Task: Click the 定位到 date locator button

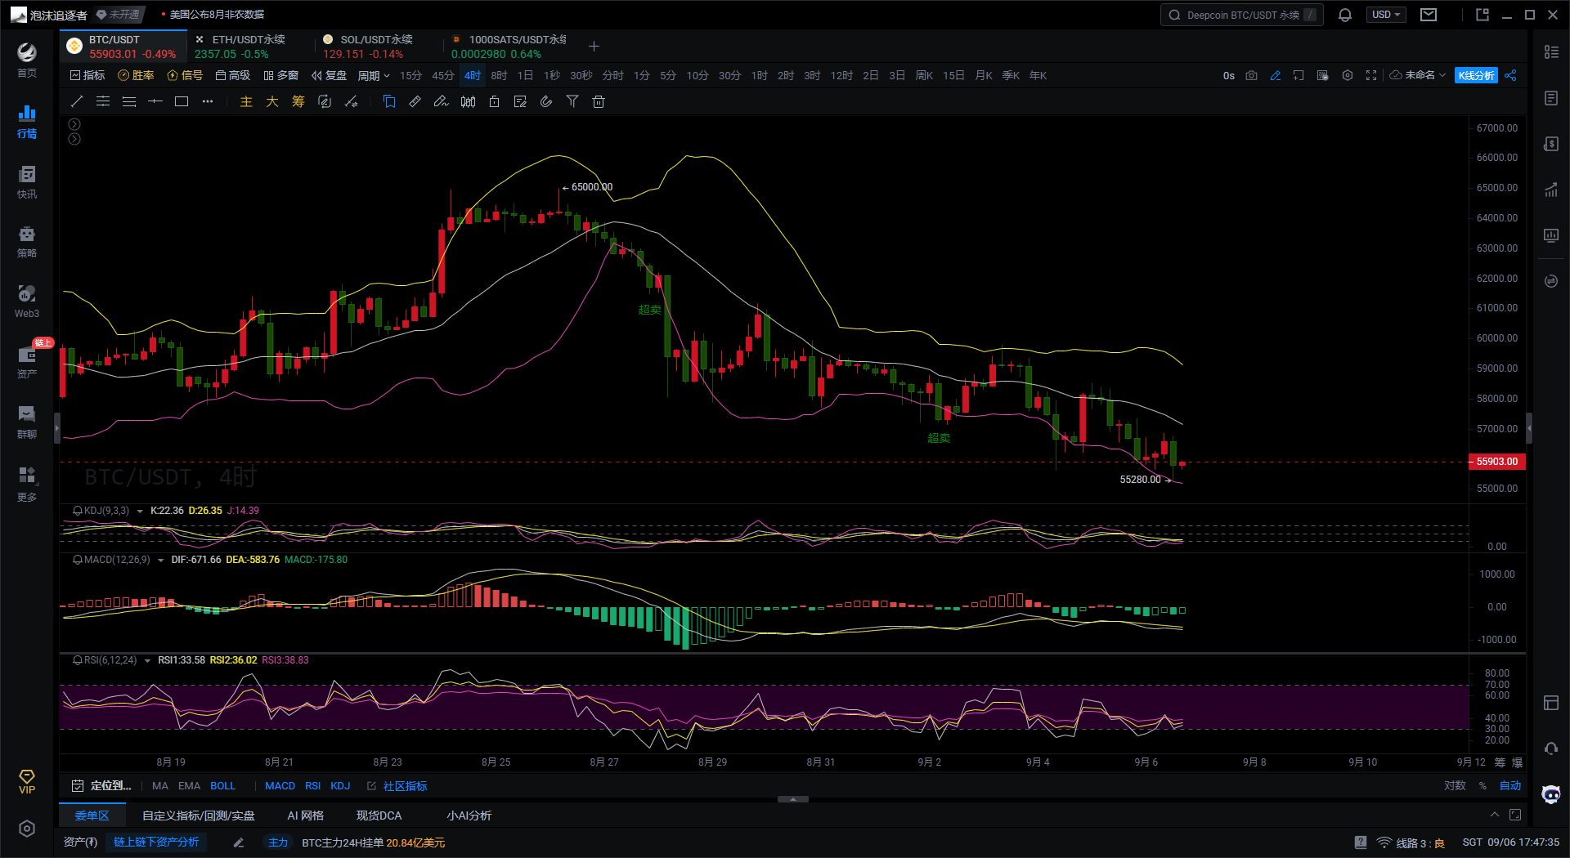Action: pyautogui.click(x=101, y=786)
